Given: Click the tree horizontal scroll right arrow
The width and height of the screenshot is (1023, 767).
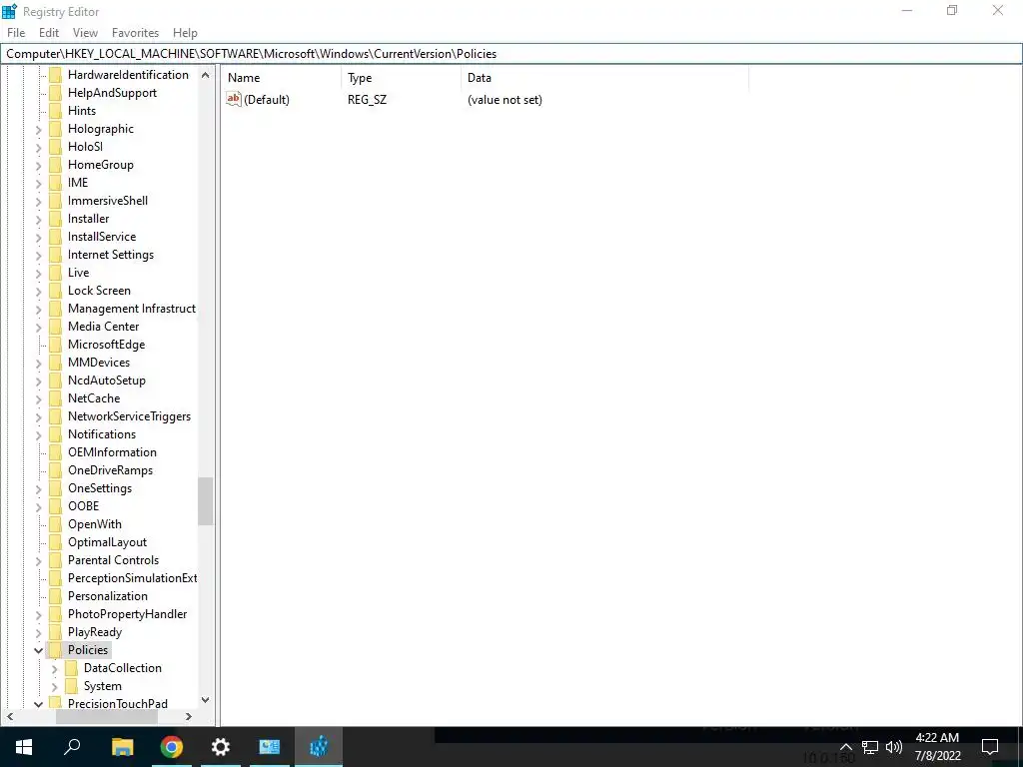Looking at the screenshot, I should pyautogui.click(x=189, y=717).
